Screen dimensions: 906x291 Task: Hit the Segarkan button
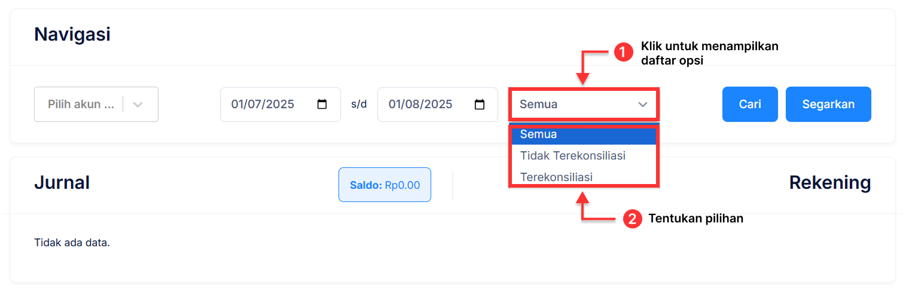[x=828, y=105]
